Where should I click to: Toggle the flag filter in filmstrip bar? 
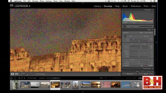point(106,78)
